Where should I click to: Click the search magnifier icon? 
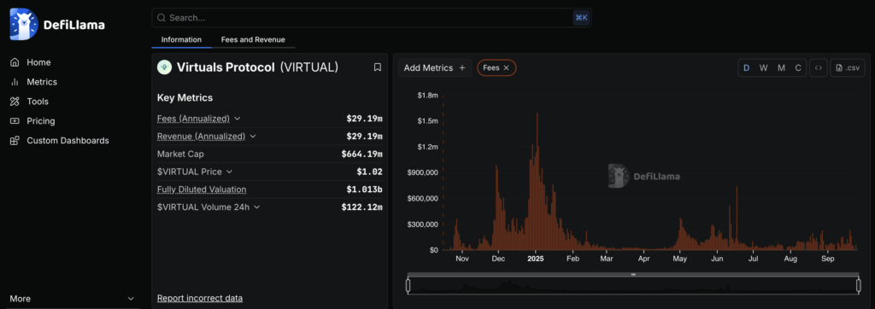click(161, 18)
